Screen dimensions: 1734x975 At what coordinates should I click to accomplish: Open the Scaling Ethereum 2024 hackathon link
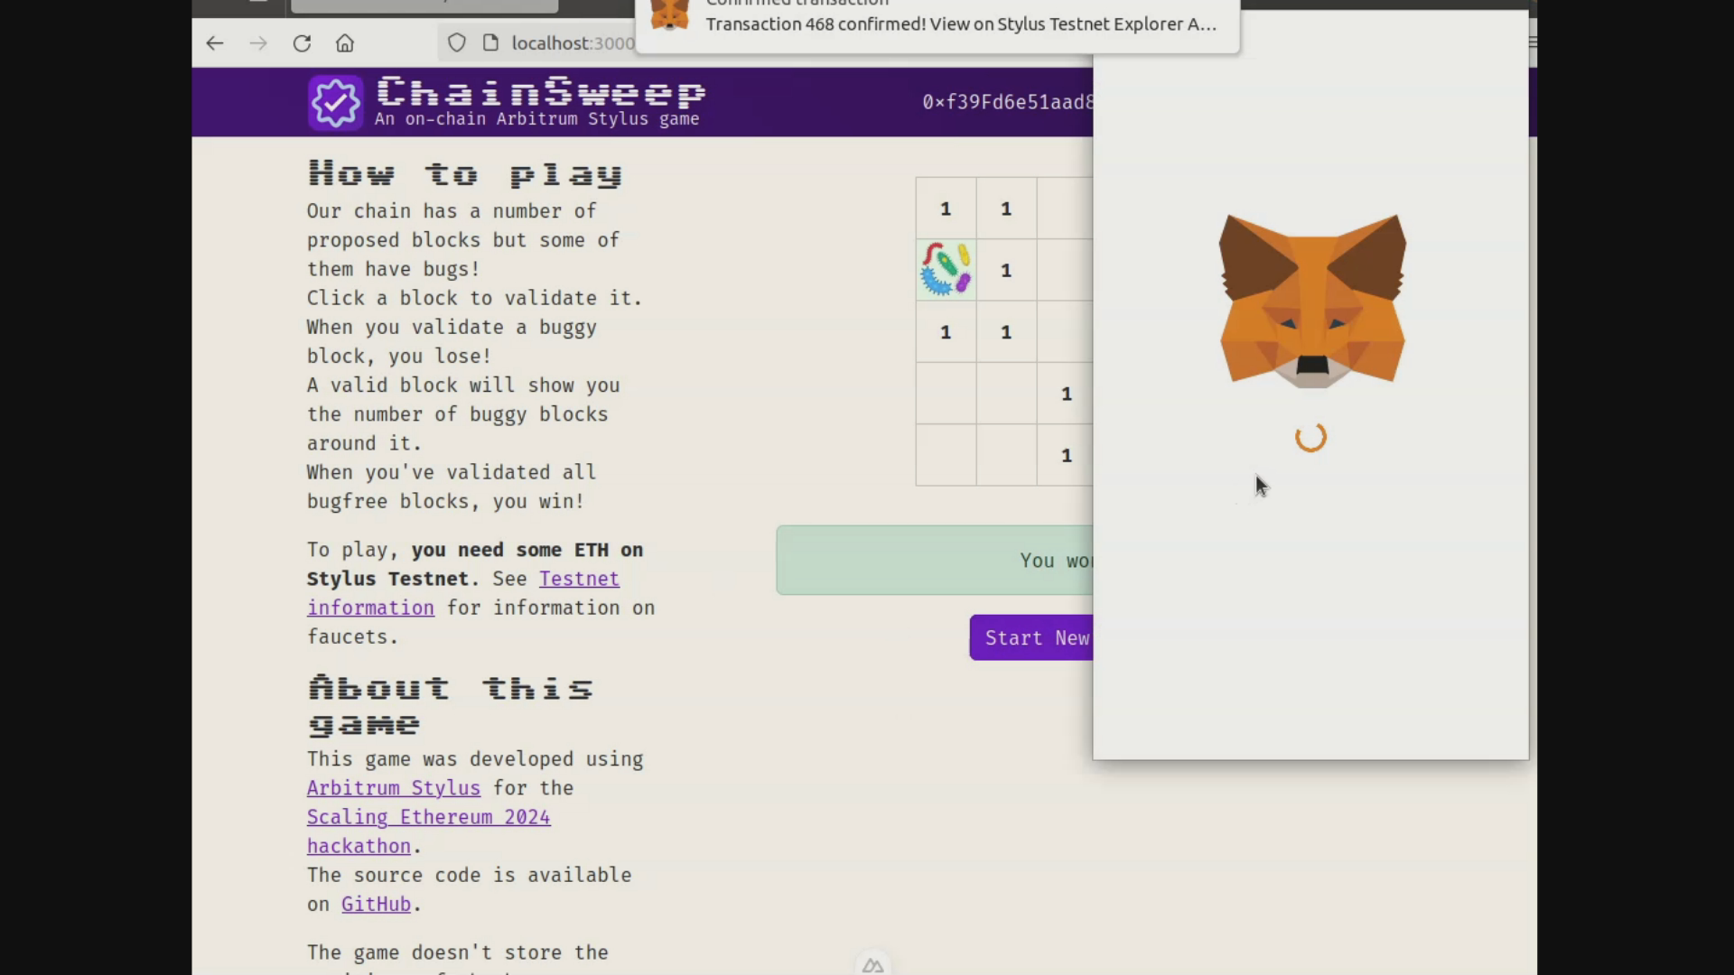coord(428,831)
